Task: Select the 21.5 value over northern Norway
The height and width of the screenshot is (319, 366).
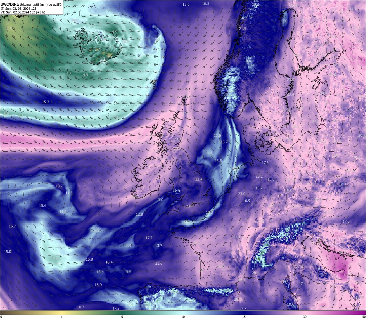Action: (x=242, y=29)
